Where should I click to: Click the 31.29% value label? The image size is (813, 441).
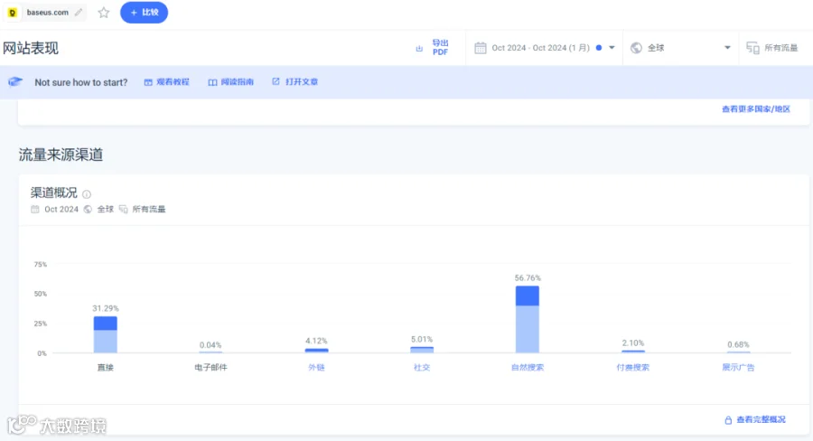click(x=106, y=308)
